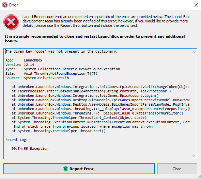Image resolution: width=201 pixels, height=179 pixels.
Task: Click the 'Recent Log:' heading text
Action: pyautogui.click(x=17, y=140)
